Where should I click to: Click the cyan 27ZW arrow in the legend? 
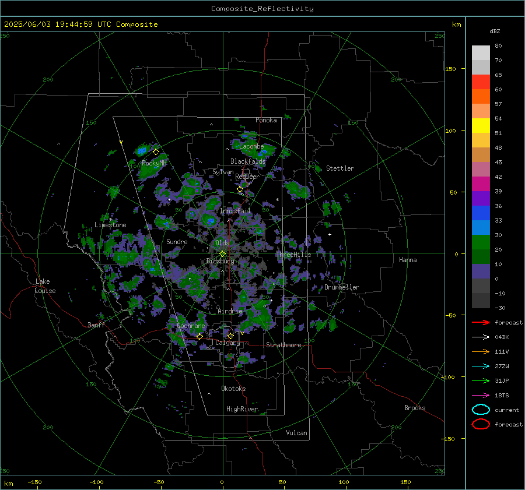481,366
